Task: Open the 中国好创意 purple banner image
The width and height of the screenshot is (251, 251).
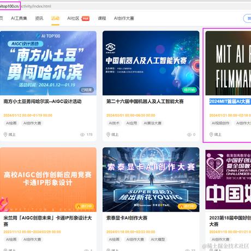Action: [x=228, y=180]
